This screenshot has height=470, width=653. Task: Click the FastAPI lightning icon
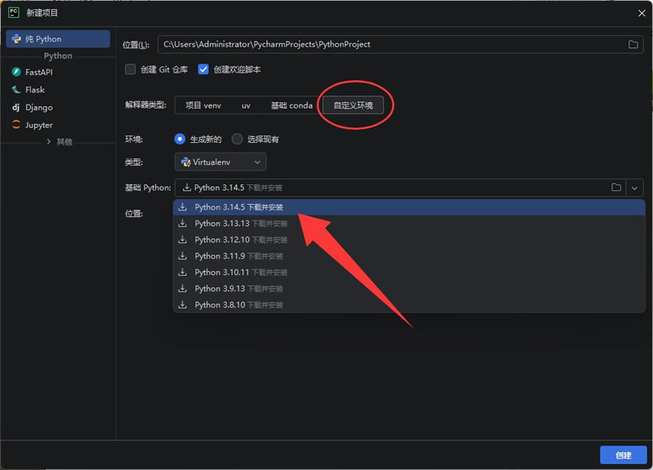click(x=16, y=72)
